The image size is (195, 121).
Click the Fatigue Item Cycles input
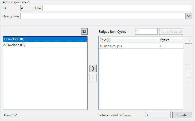(x=146, y=31)
